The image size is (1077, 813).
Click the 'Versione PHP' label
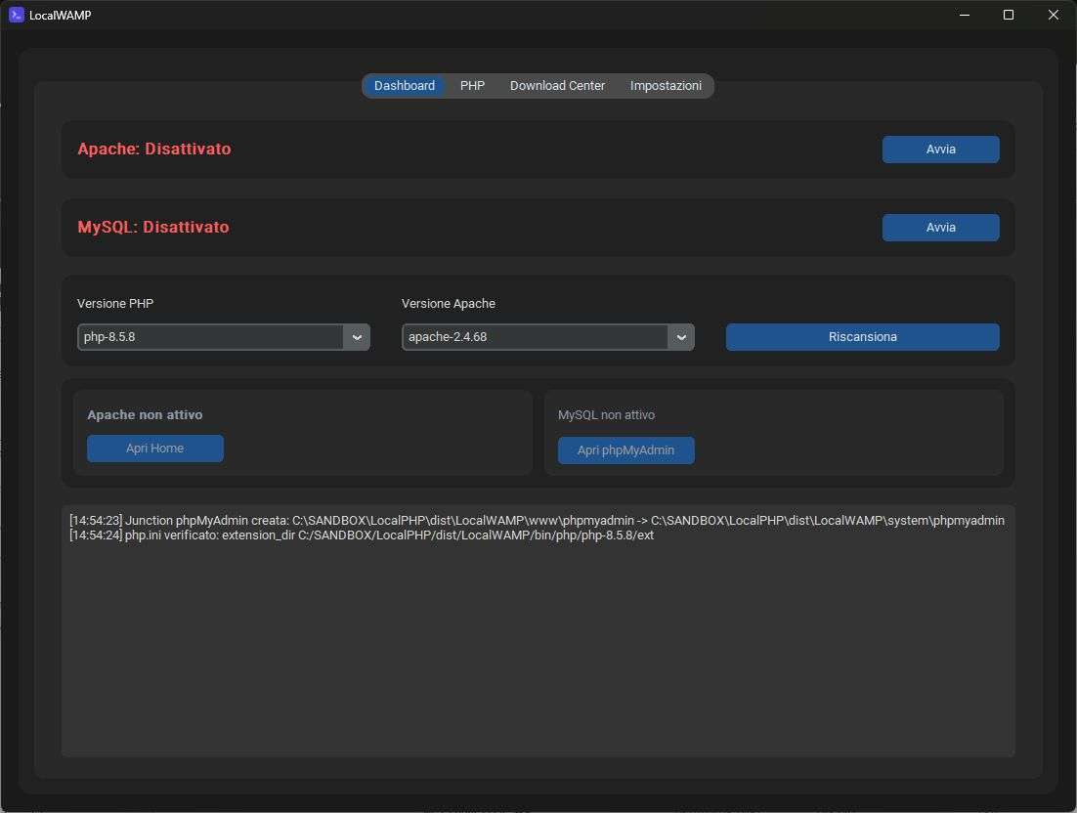114,304
